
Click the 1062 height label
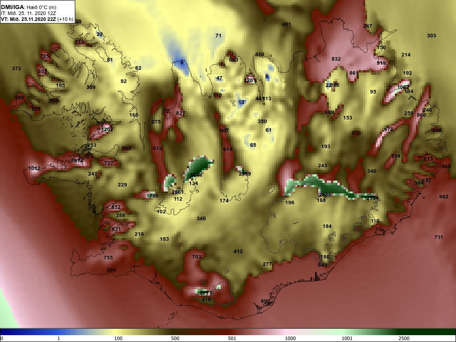click(403, 87)
